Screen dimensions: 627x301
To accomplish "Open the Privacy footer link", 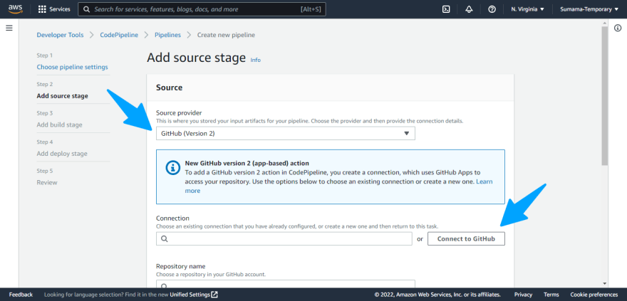I will 523,295.
